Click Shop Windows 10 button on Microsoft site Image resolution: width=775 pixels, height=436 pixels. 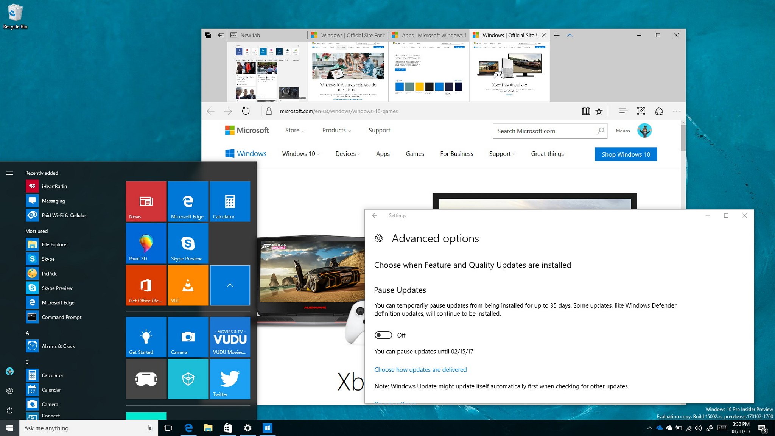point(626,154)
